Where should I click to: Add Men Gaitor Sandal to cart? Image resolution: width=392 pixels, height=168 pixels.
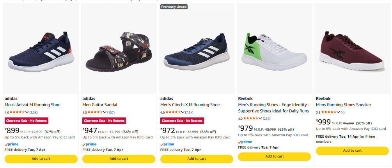click(119, 159)
